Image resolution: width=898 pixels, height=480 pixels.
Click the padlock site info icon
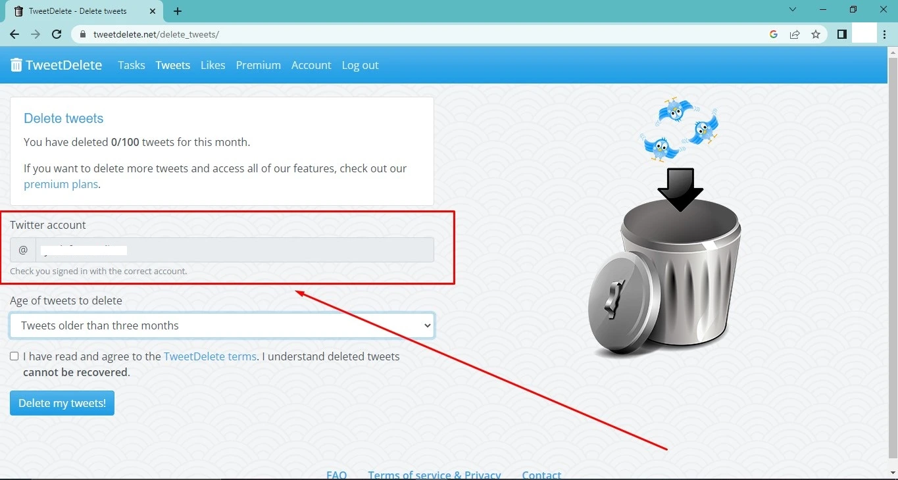pos(83,34)
